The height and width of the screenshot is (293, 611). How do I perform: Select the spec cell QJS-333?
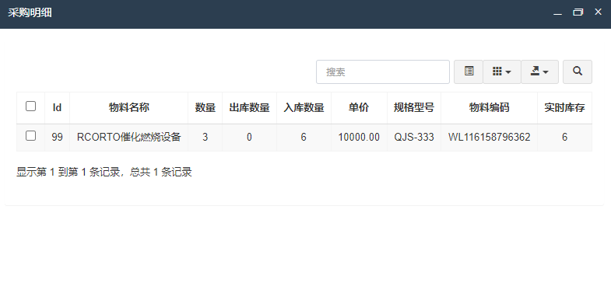[x=414, y=138]
